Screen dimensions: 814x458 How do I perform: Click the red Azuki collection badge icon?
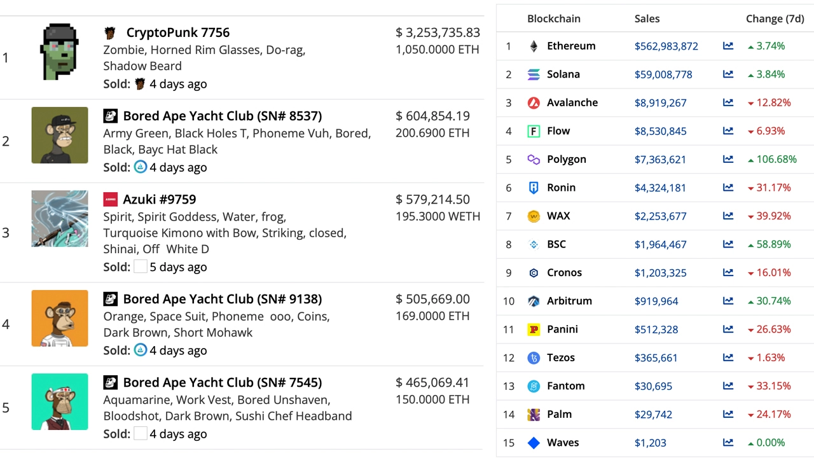[111, 200]
